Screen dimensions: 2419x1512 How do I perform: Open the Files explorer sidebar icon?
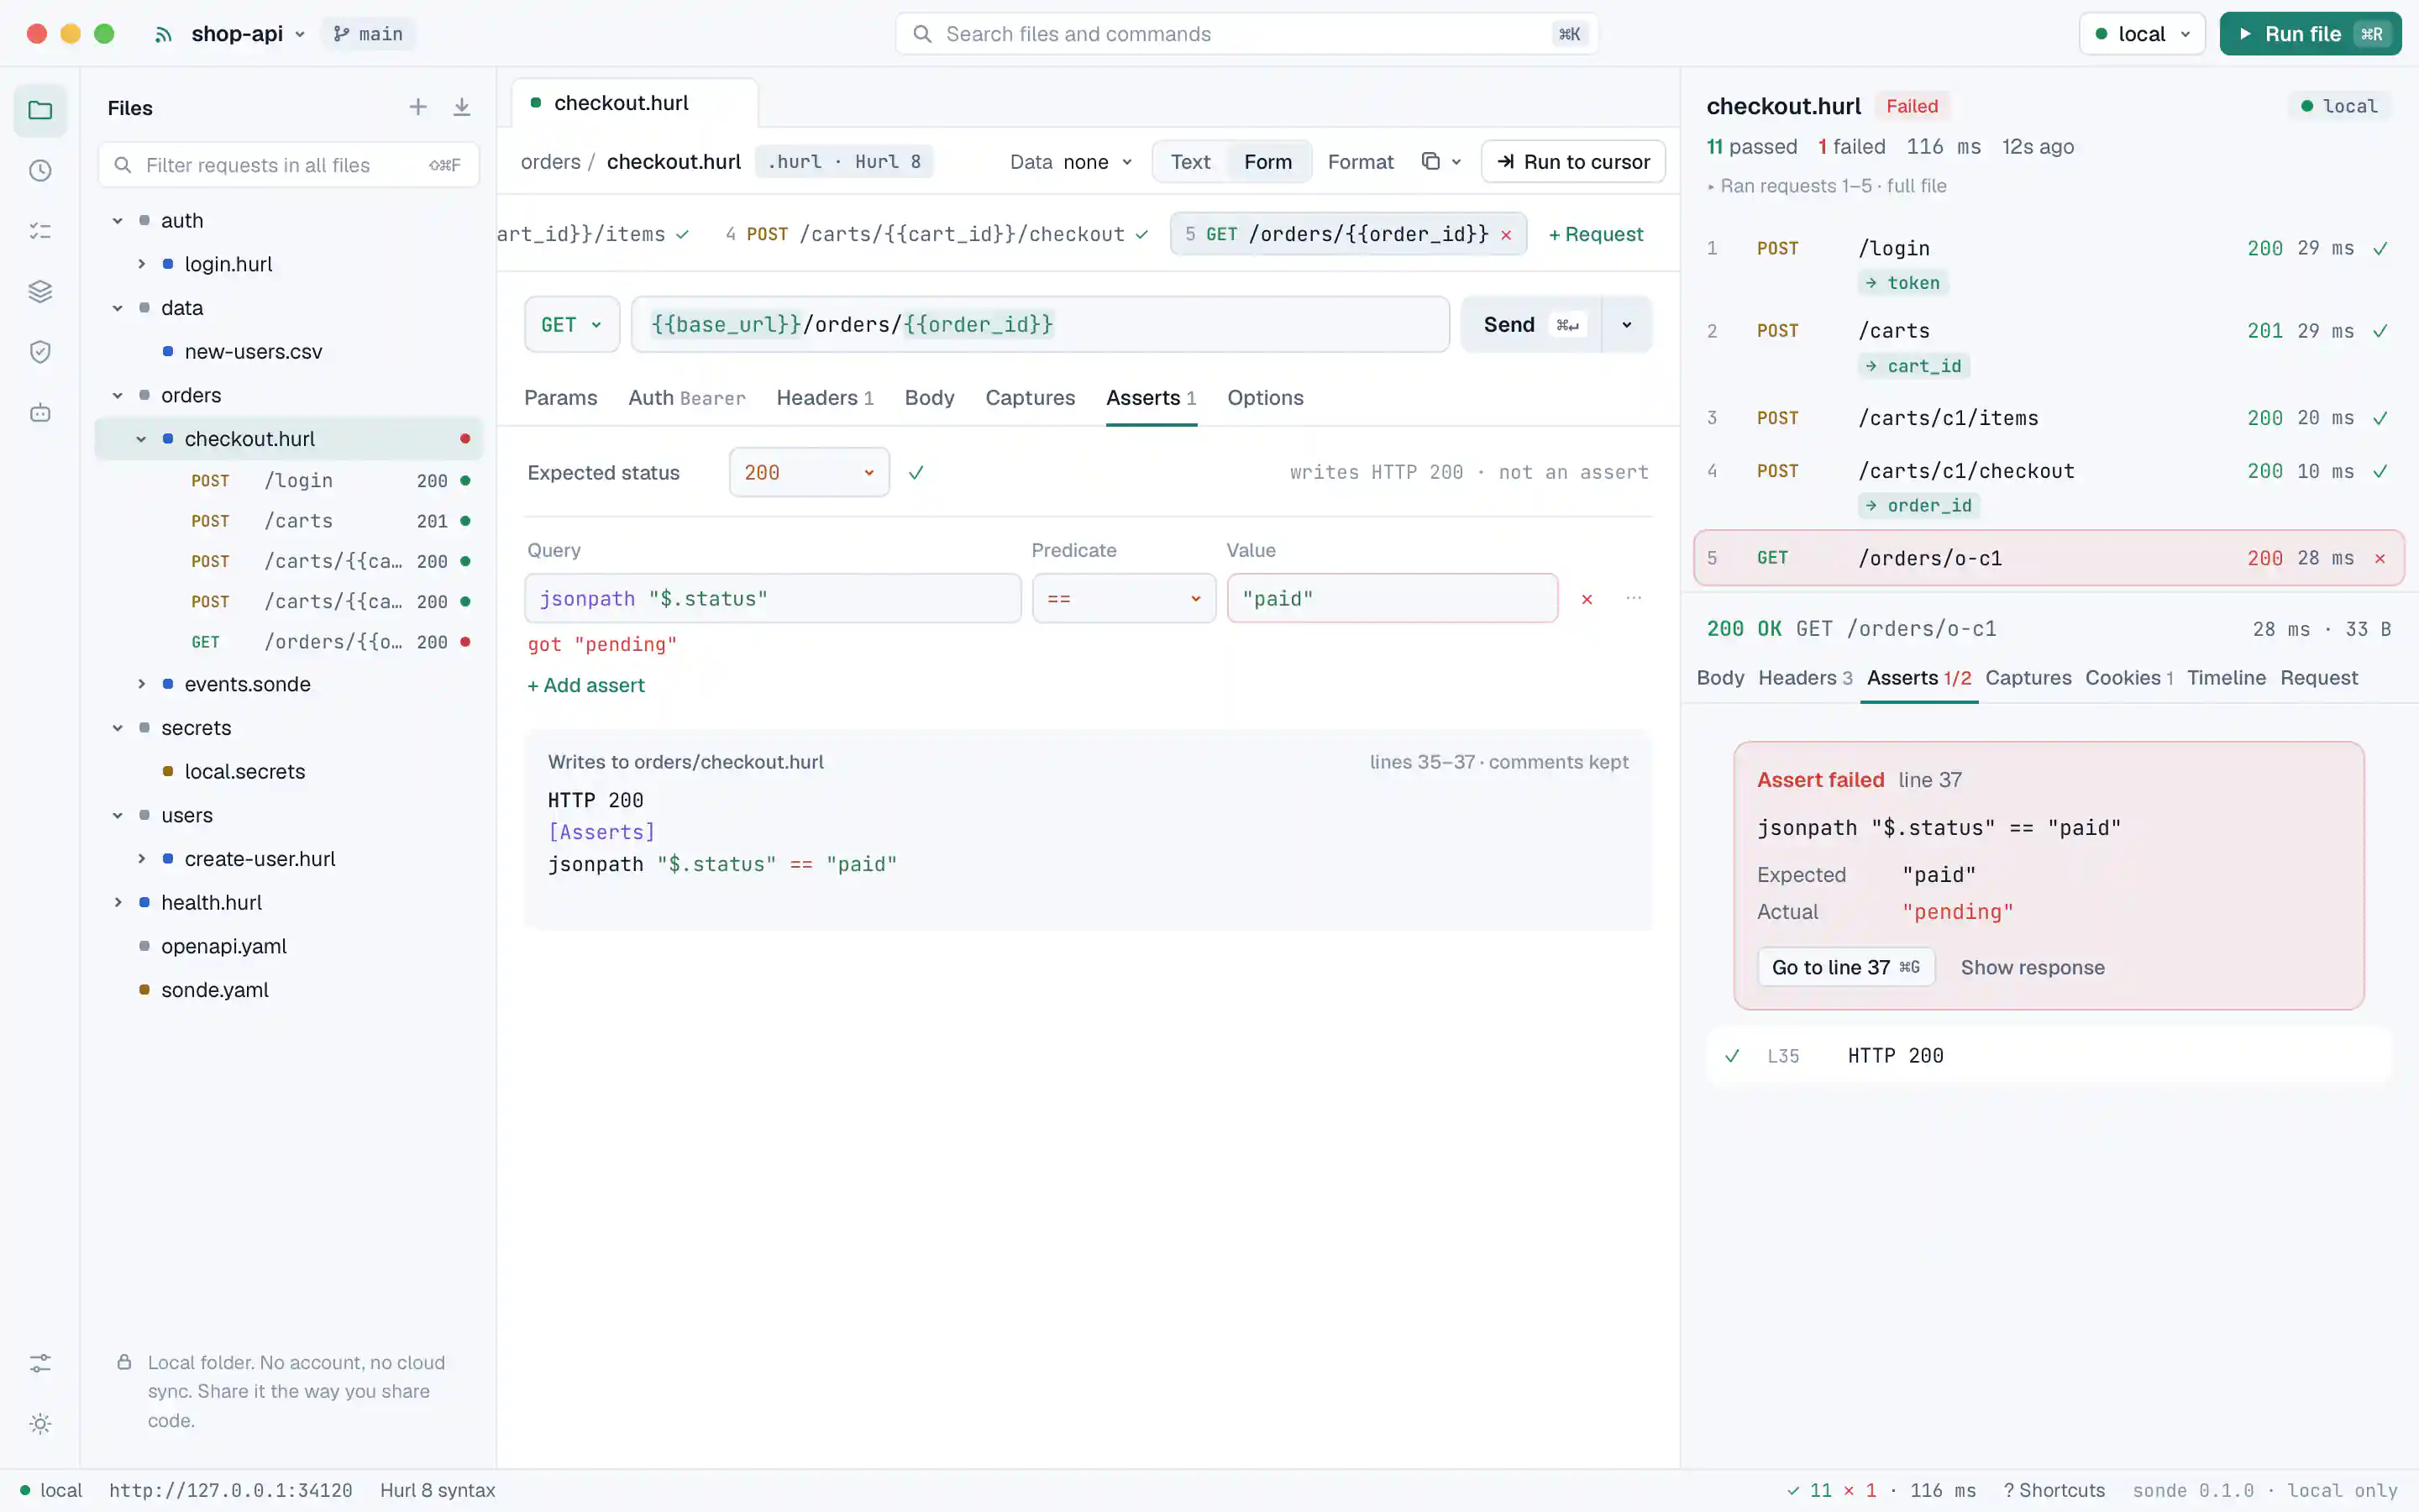pyautogui.click(x=40, y=110)
